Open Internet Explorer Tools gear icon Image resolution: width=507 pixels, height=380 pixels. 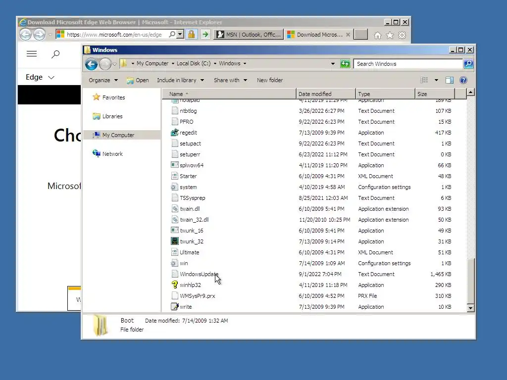[x=402, y=35]
